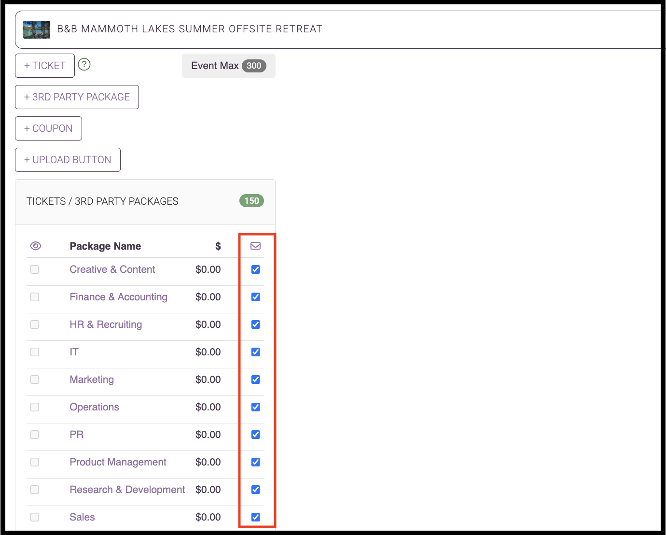Toggle visibility checkbox for PR row
The width and height of the screenshot is (666, 535).
pos(35,435)
